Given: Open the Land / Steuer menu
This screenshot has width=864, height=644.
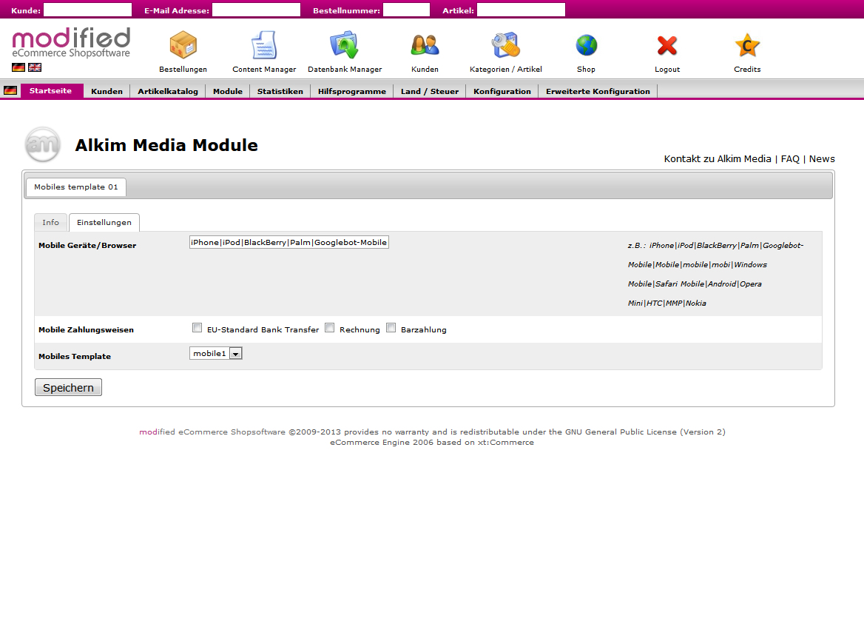Looking at the screenshot, I should click(430, 92).
